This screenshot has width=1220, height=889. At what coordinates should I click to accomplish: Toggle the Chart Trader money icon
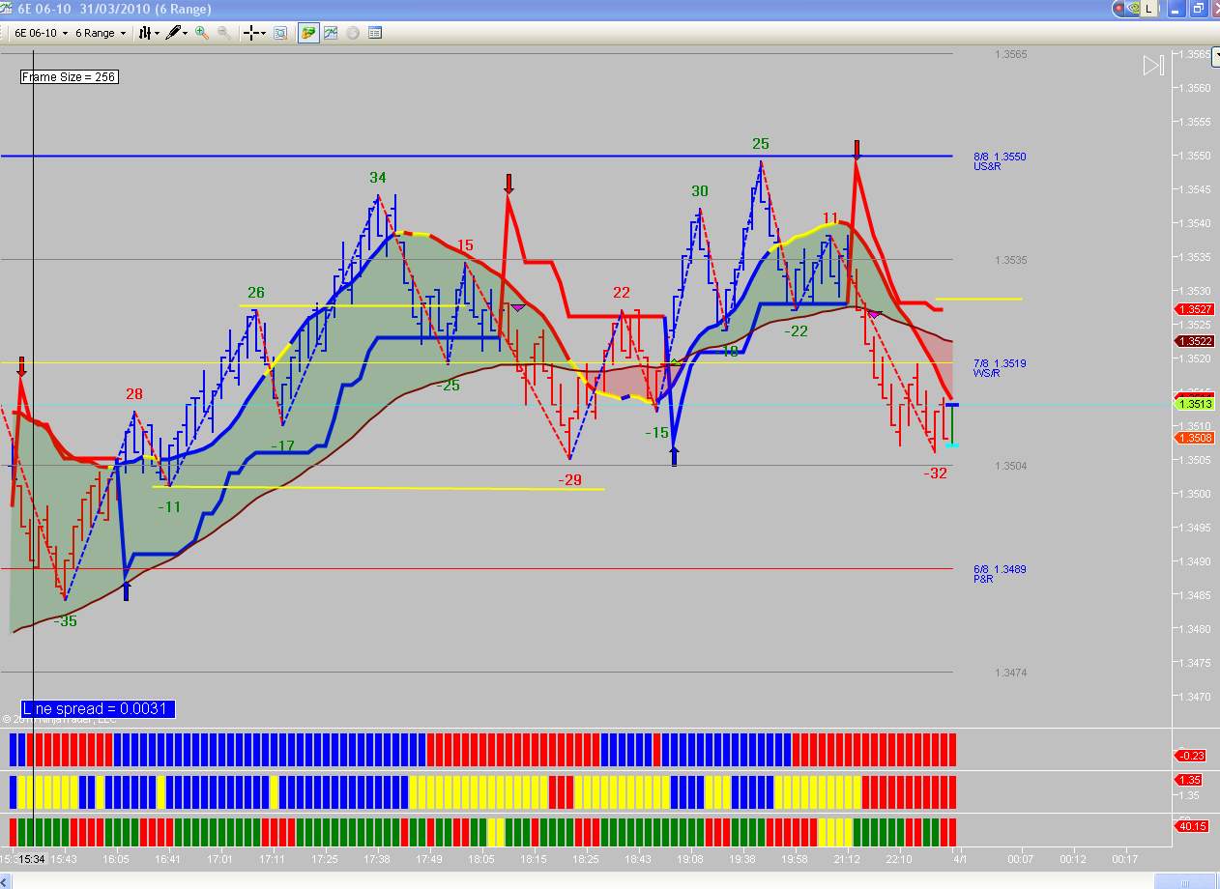point(308,33)
